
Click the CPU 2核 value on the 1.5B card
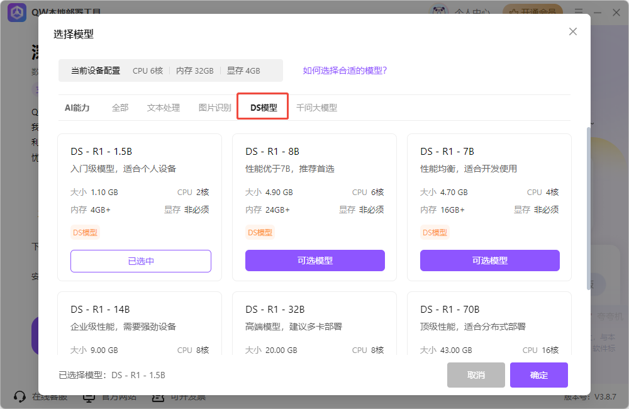tap(193, 193)
